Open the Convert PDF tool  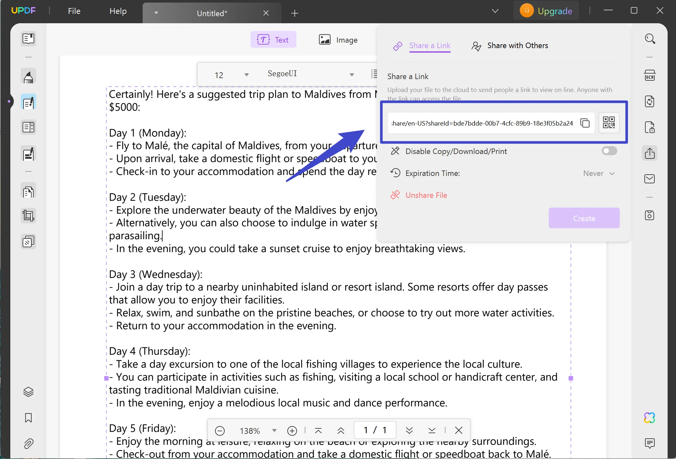(650, 101)
